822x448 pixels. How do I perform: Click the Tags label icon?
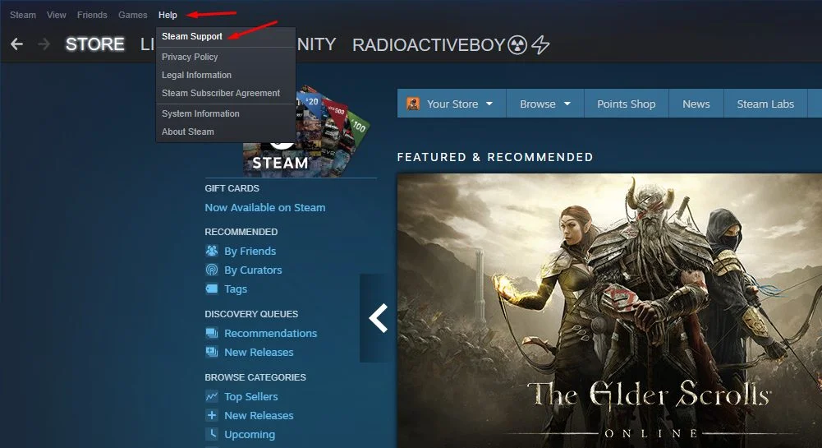pyautogui.click(x=212, y=289)
